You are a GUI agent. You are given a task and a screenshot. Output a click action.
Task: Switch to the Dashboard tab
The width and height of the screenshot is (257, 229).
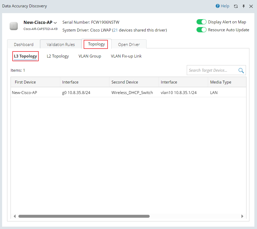24,44
